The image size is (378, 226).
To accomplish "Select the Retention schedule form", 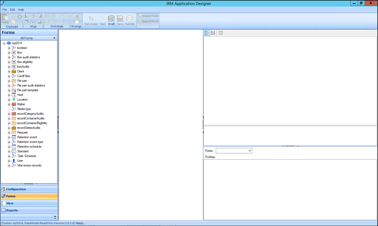I will 29,147.
